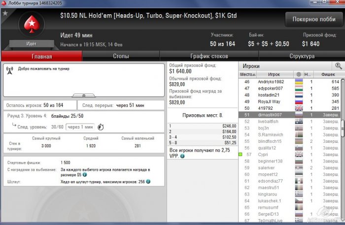
Task: Click the broadcast antenna icon in welcome box
Action: point(9,70)
